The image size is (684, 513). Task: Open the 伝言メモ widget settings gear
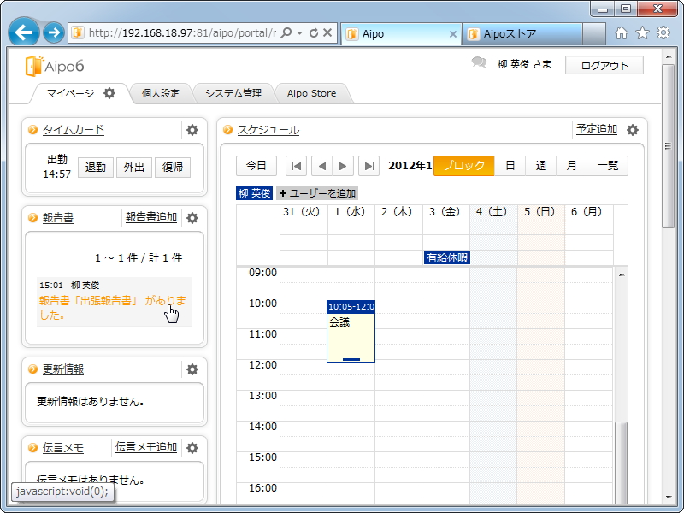192,448
